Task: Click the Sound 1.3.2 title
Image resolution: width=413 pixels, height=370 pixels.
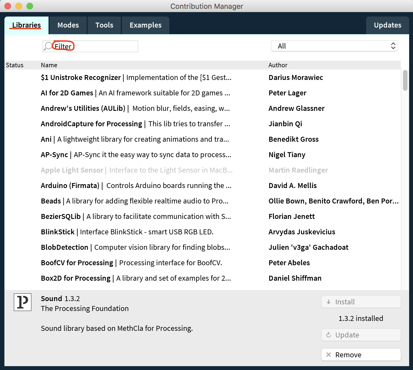Action: (60, 299)
